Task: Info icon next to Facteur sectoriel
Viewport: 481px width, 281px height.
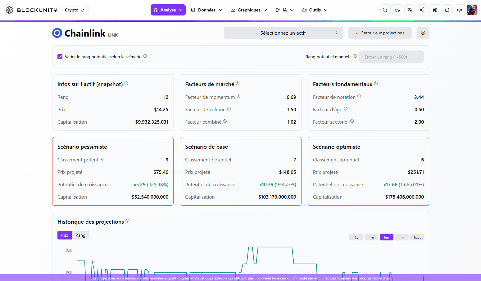Action: [x=352, y=121]
